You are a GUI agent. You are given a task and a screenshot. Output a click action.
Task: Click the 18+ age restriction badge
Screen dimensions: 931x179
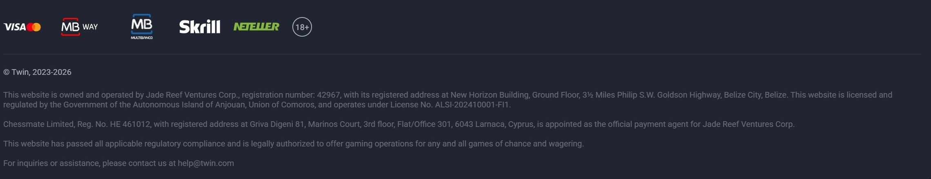(302, 27)
